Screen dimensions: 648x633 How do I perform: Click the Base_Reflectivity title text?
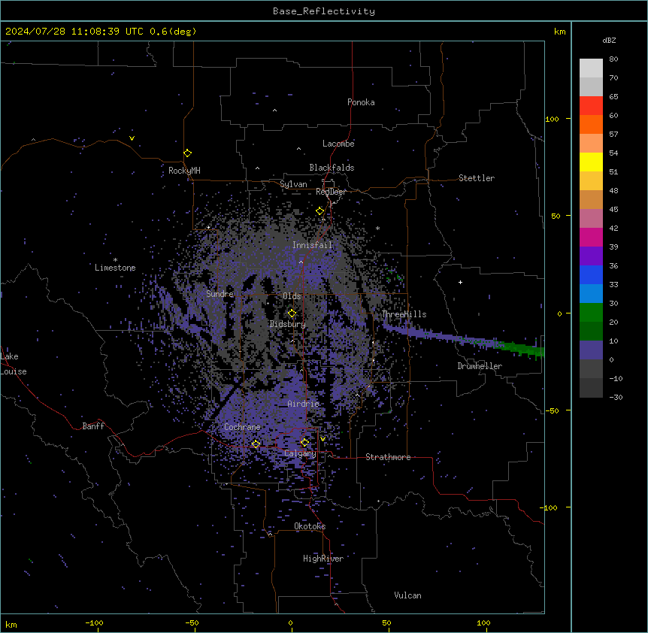(324, 11)
